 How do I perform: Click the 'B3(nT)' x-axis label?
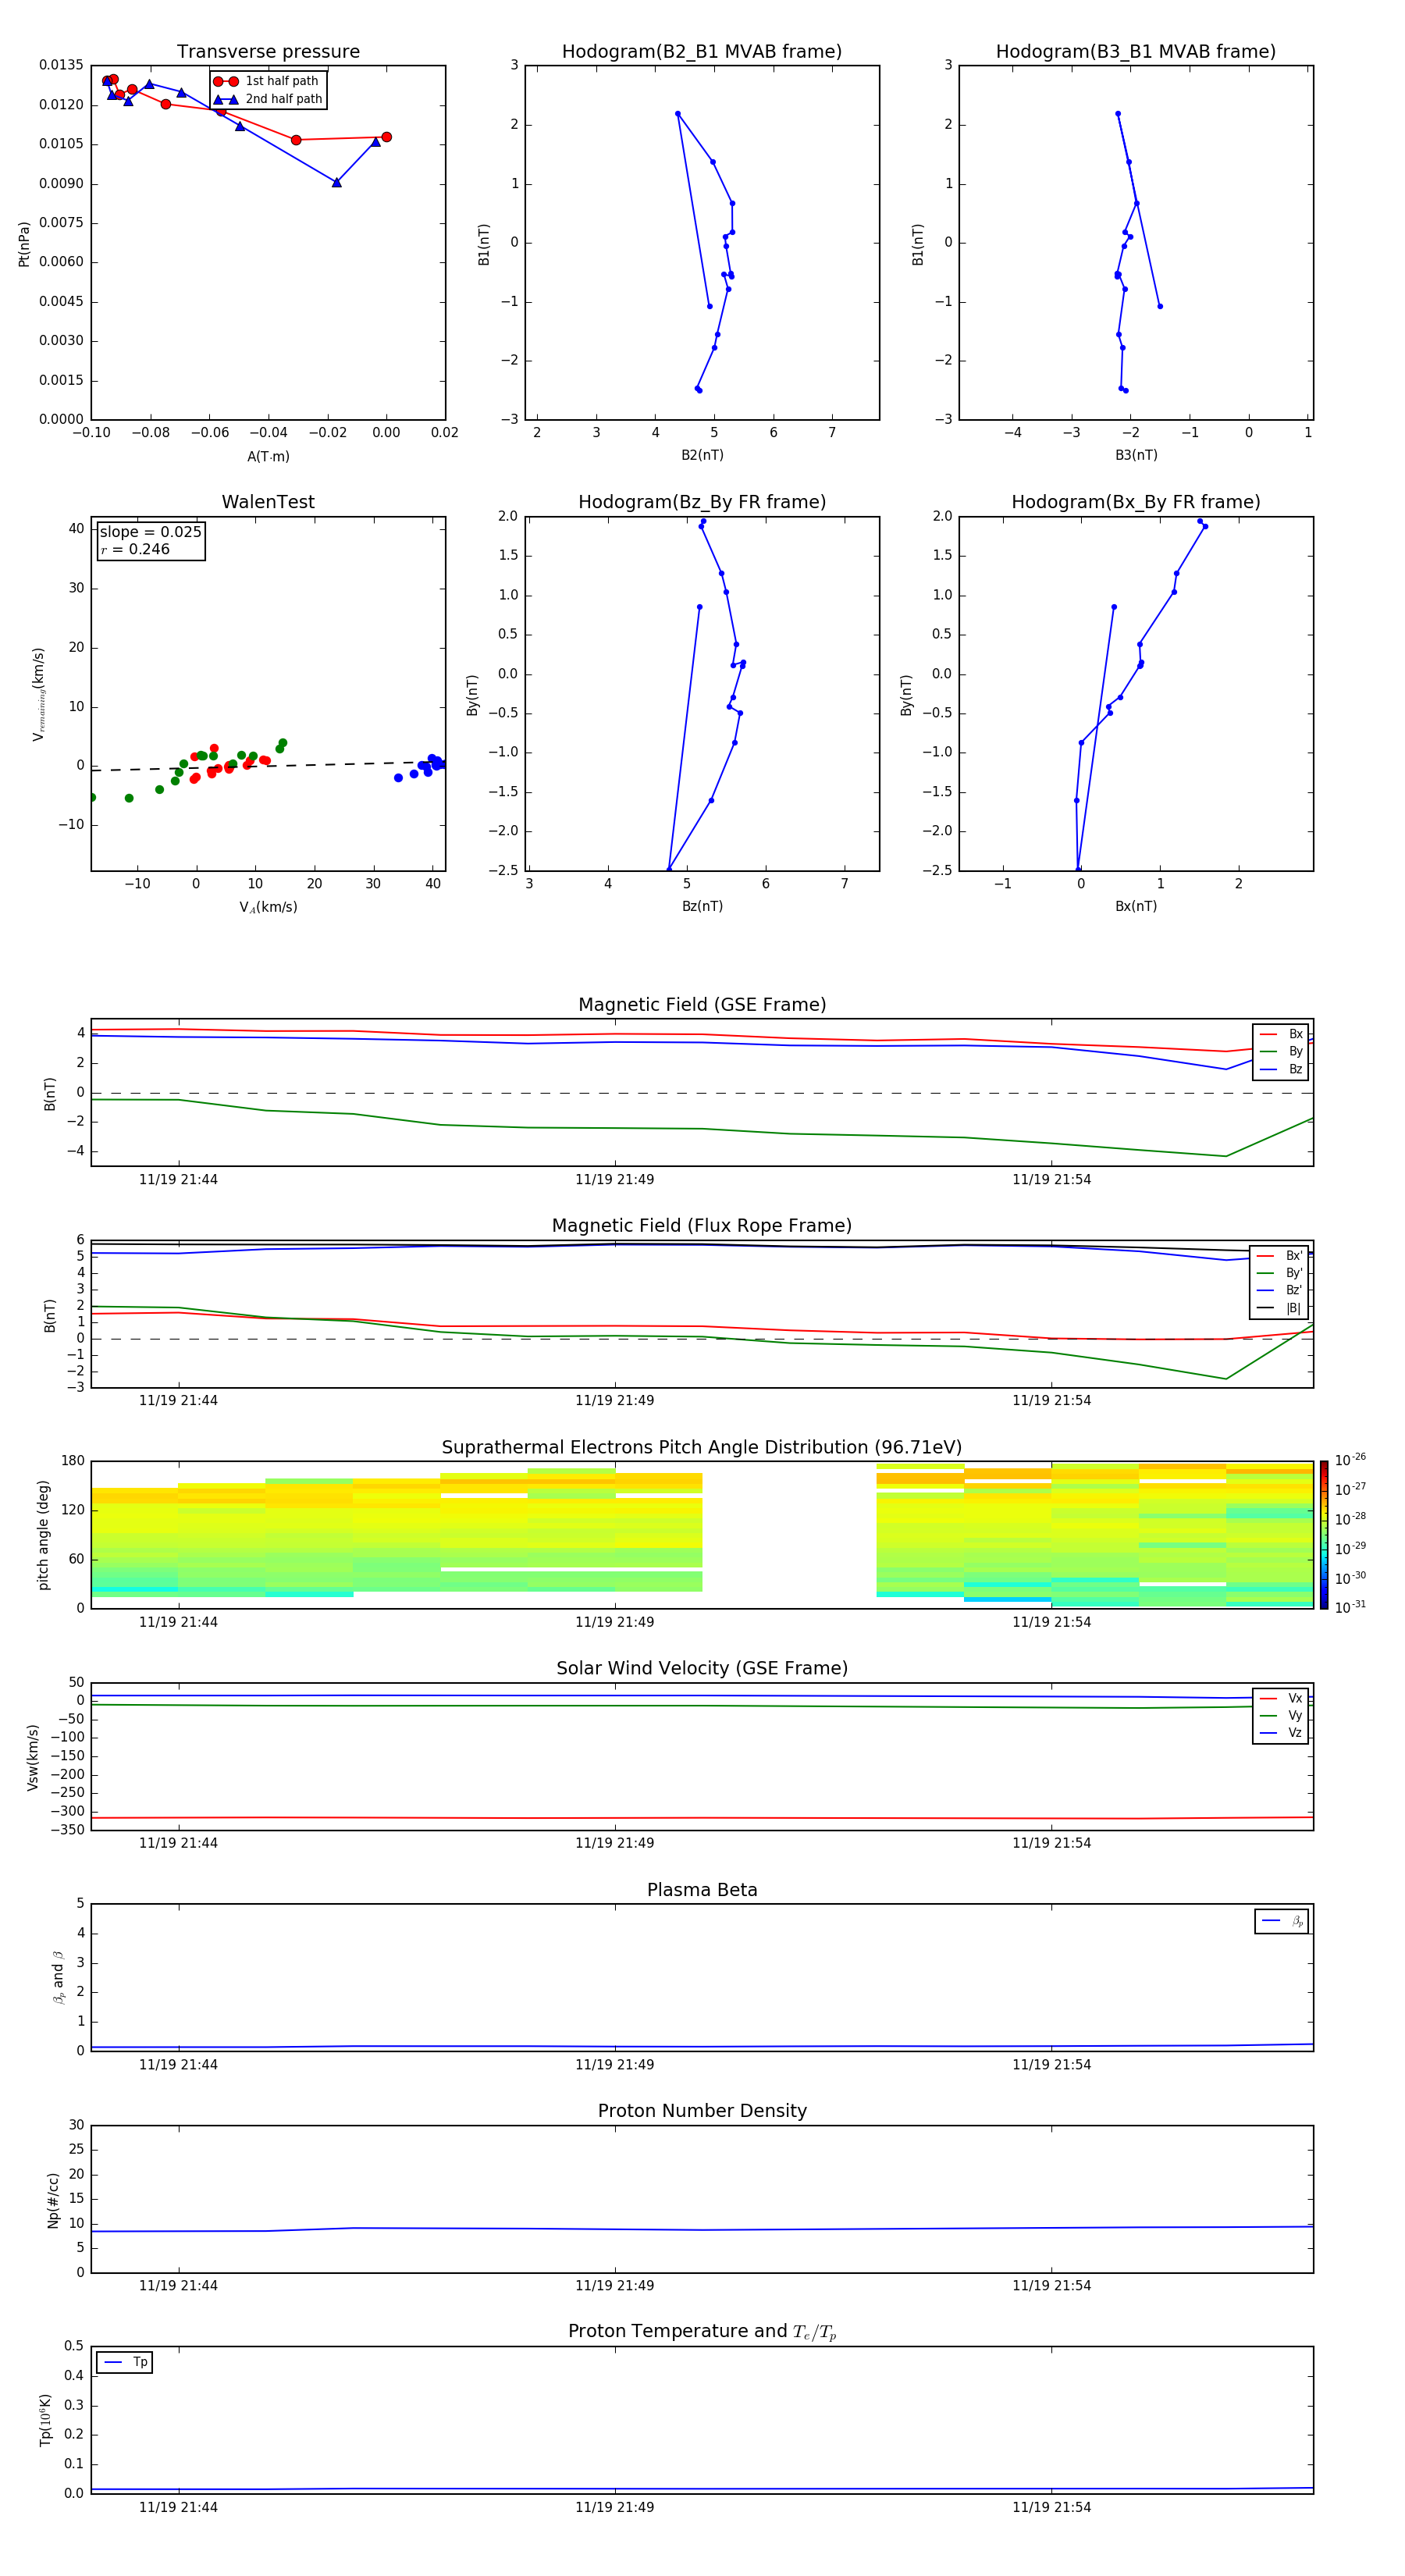pos(1136,455)
